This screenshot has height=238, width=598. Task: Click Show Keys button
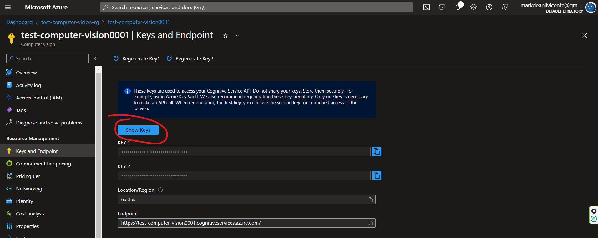coord(138,130)
